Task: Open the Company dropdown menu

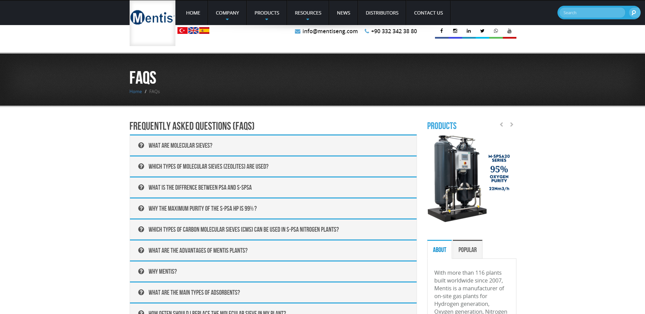Action: click(227, 13)
